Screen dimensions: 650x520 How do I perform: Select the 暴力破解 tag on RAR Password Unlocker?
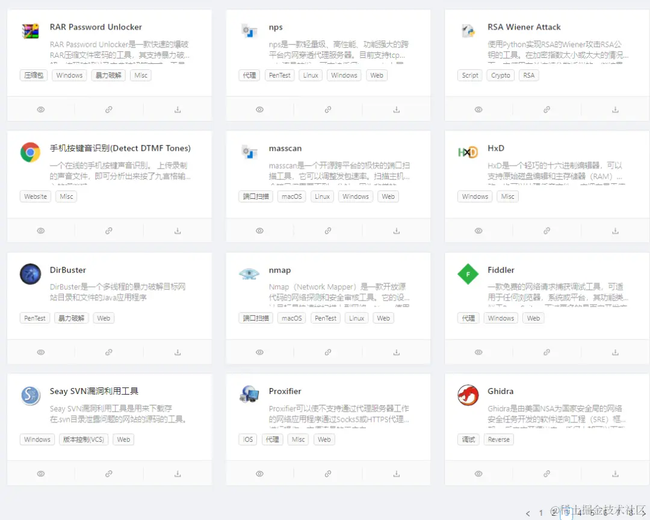click(108, 75)
